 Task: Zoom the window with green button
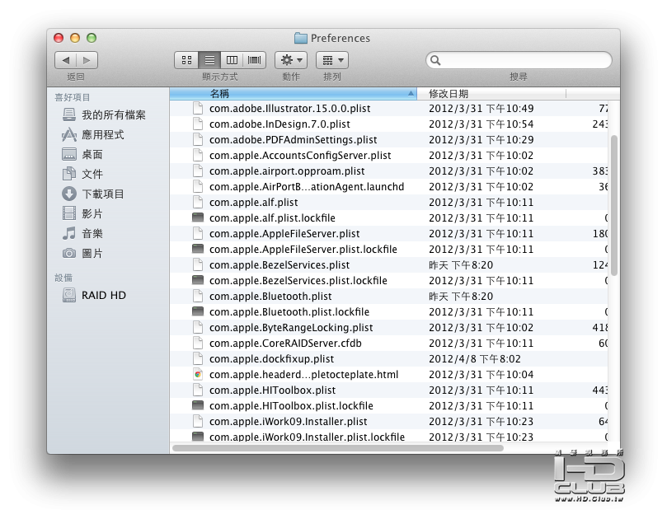tap(92, 38)
